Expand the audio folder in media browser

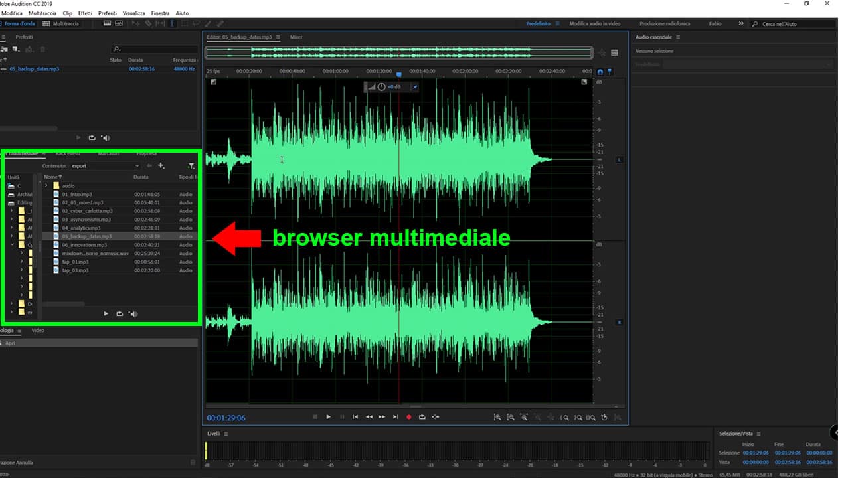[x=46, y=186]
